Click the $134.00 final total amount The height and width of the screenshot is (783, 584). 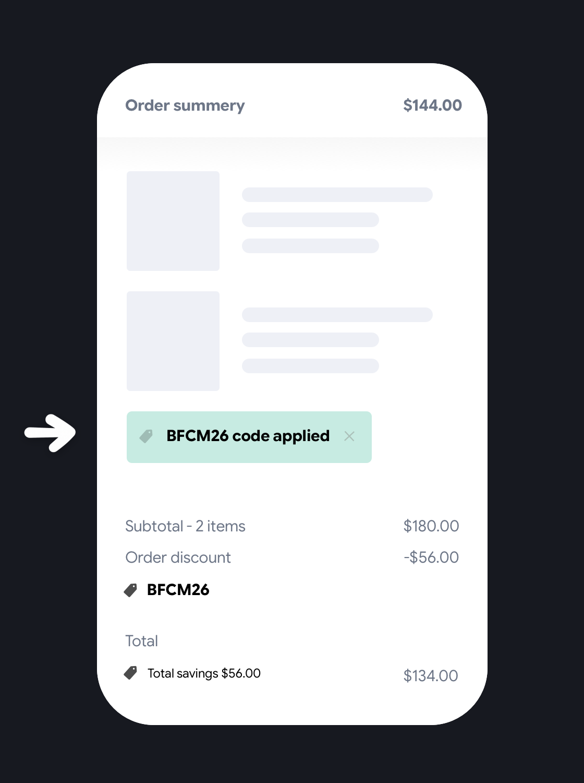coord(431,676)
